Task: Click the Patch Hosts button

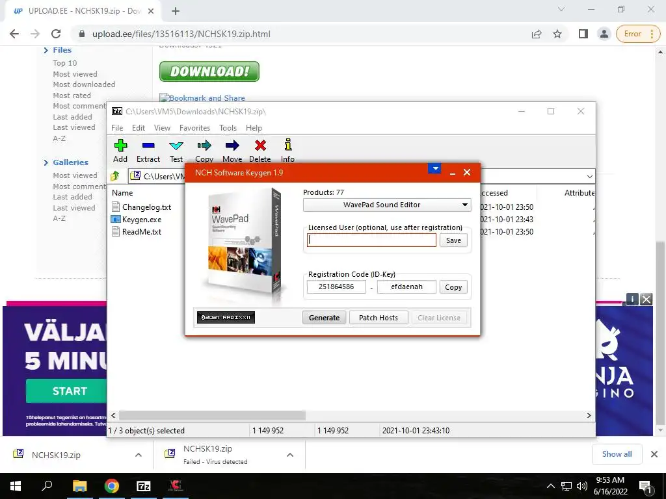Action: (379, 318)
